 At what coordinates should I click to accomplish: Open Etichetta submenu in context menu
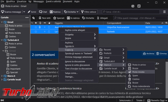(x=78, y=35)
